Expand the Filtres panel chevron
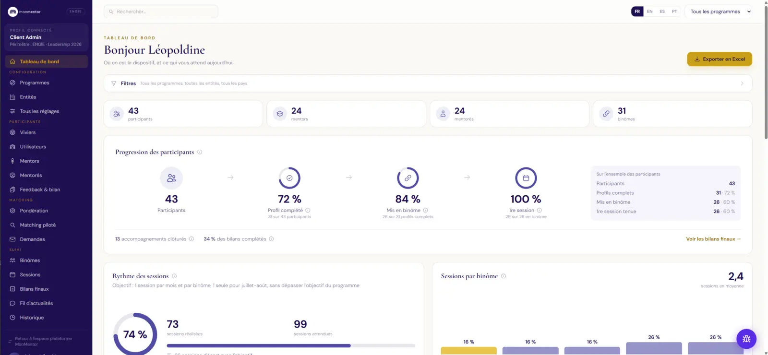768x355 pixels. point(742,83)
